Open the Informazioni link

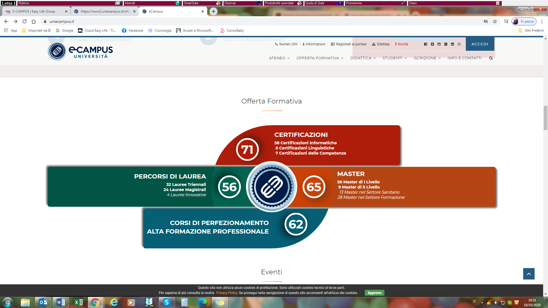click(314, 44)
